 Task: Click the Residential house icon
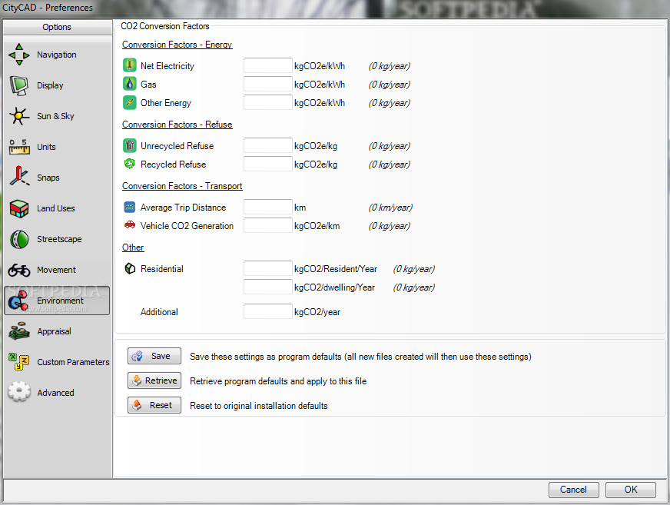coord(130,268)
